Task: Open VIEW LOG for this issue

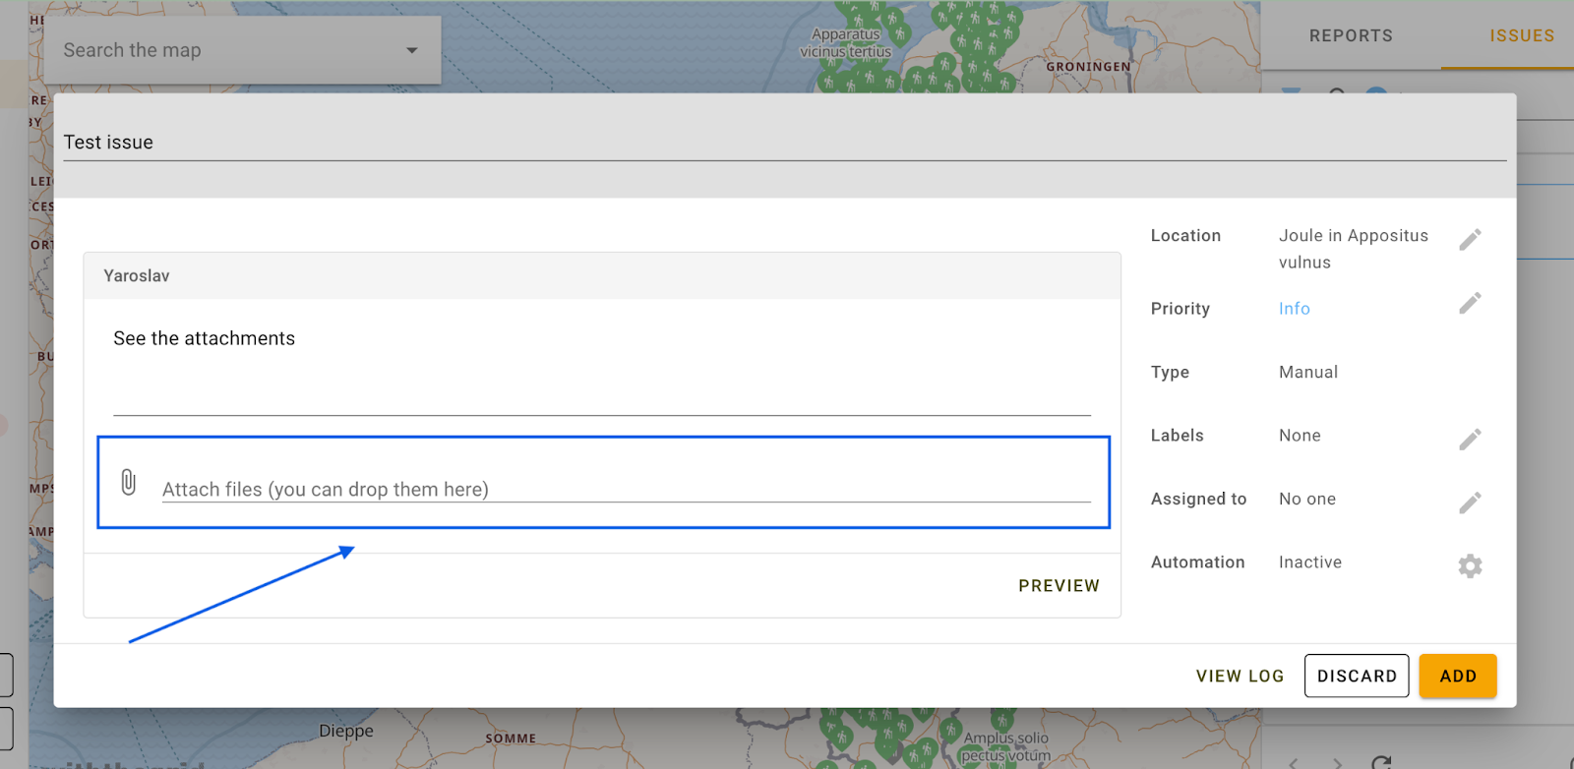Action: (x=1240, y=677)
